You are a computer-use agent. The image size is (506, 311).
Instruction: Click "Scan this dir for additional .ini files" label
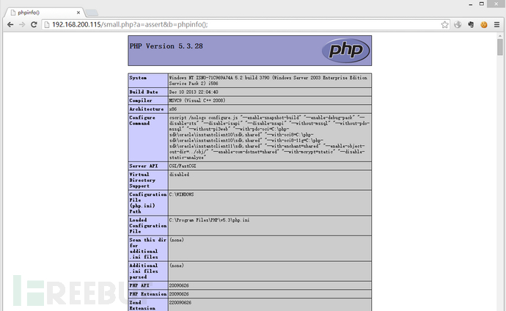point(147,249)
